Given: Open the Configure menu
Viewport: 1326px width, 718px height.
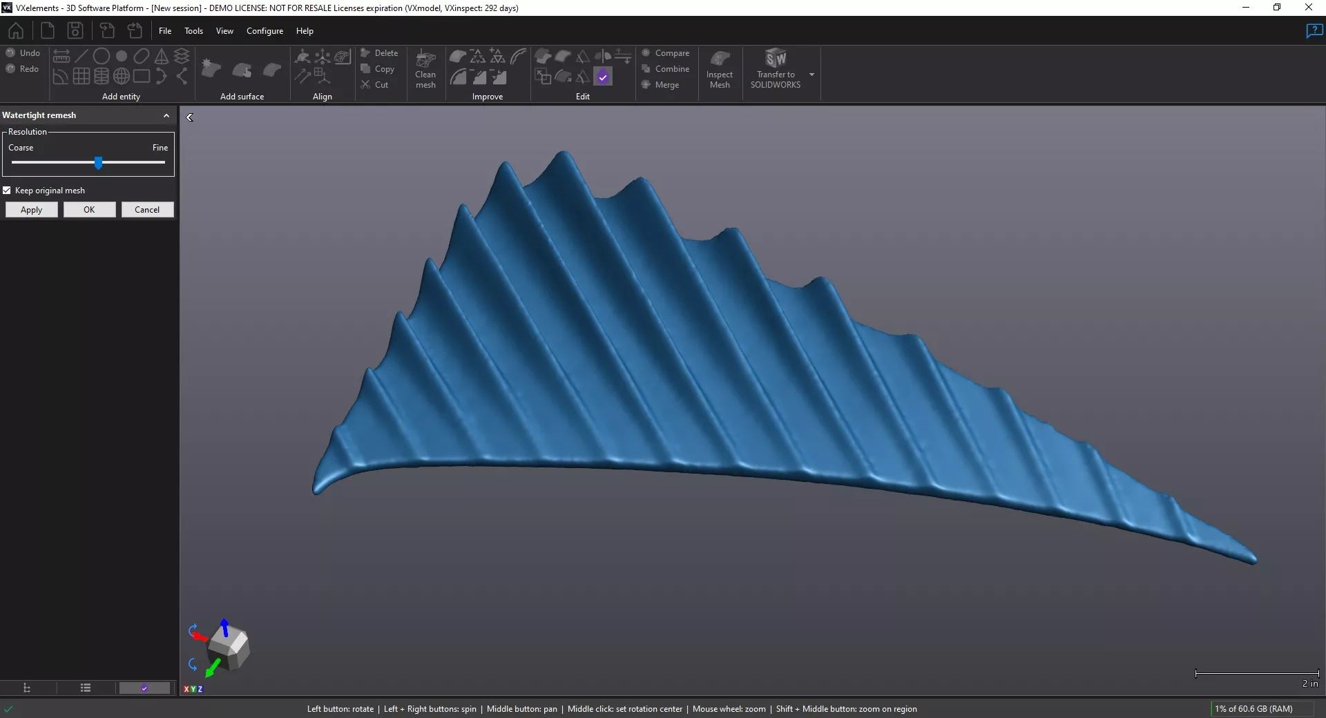Looking at the screenshot, I should (265, 31).
